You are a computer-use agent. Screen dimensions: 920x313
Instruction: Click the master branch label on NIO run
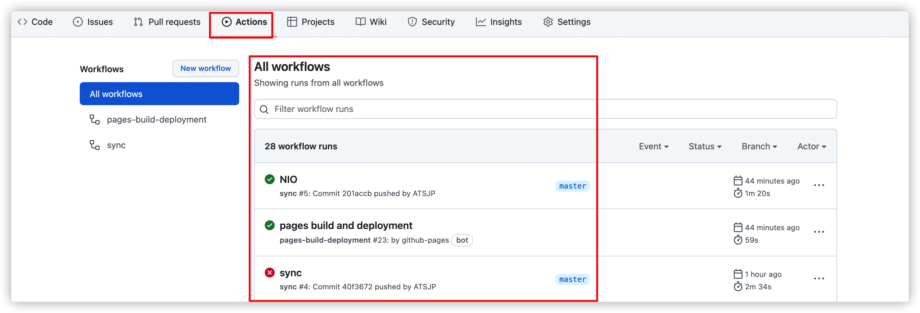pyautogui.click(x=572, y=186)
